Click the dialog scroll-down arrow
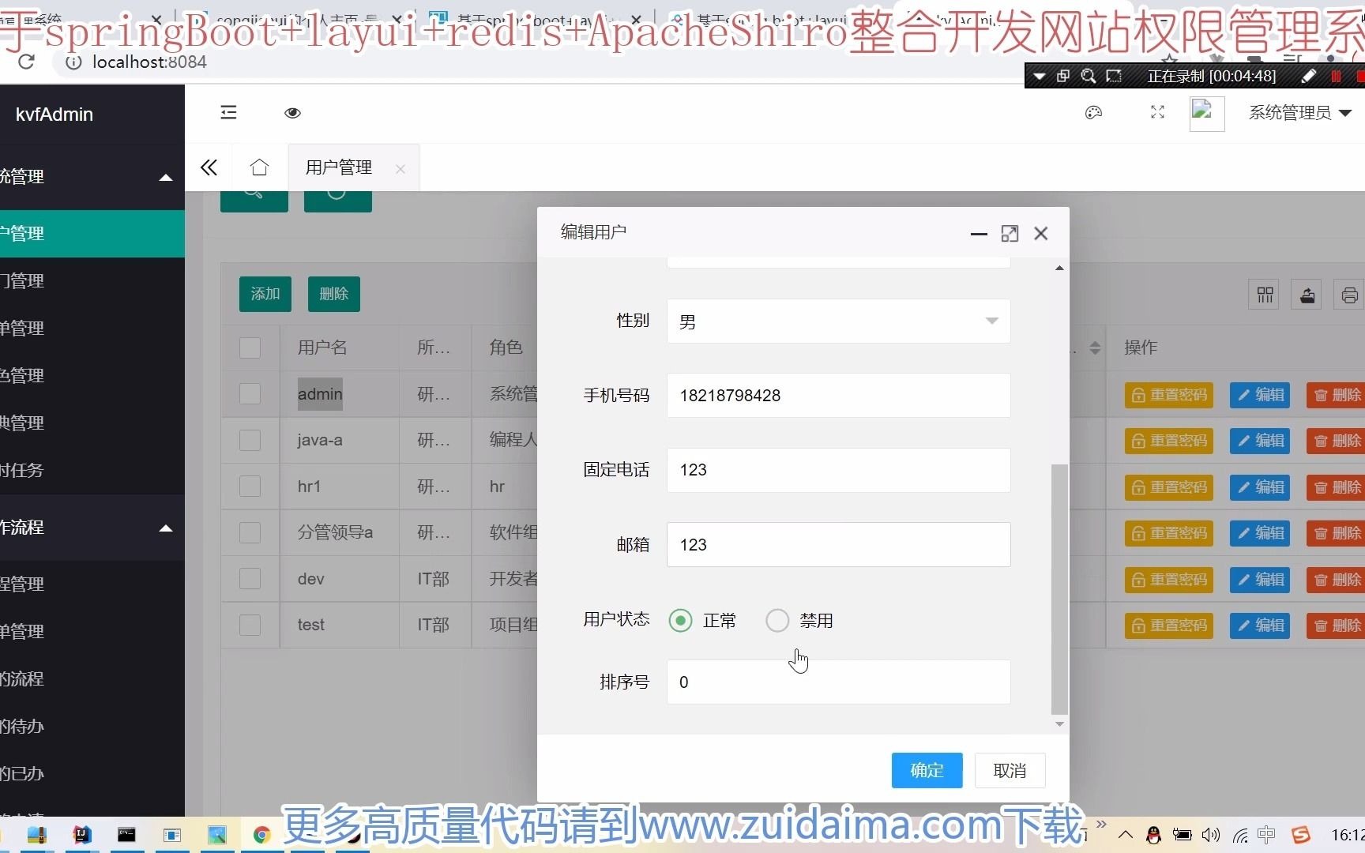The width and height of the screenshot is (1365, 853). [x=1059, y=724]
